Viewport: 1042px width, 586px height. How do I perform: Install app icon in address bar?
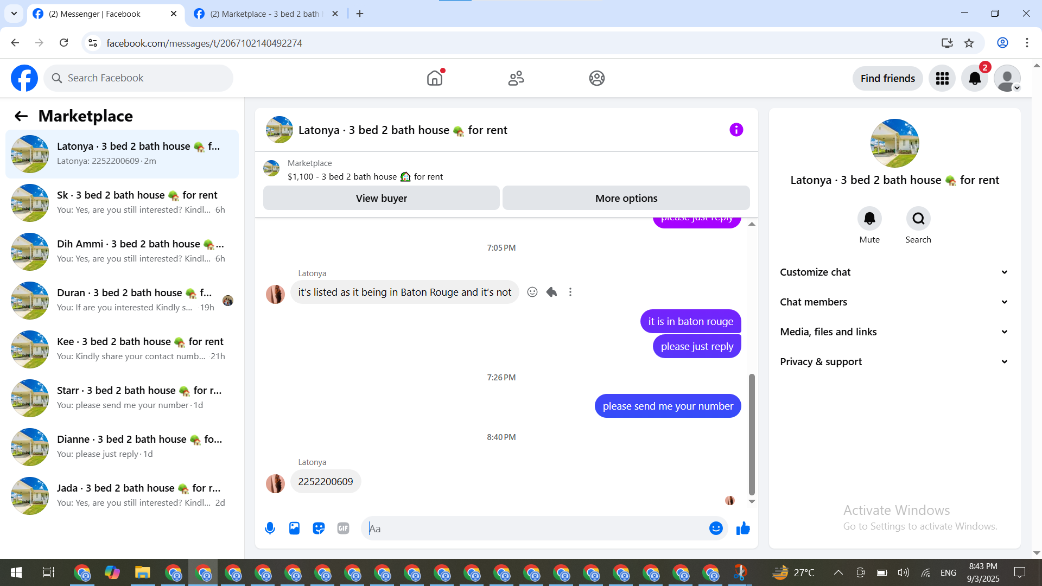pos(947,43)
